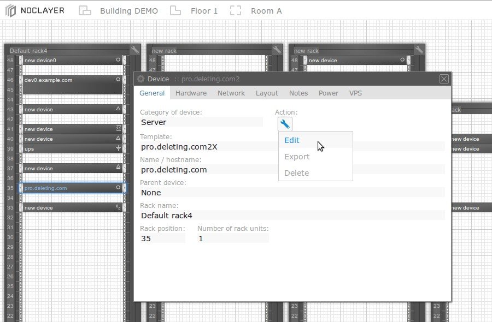Open the Network tab
Screen dimensions: 492x322
click(x=231, y=93)
